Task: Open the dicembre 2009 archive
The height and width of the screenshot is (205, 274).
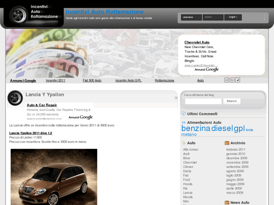Action: [x=237, y=158]
